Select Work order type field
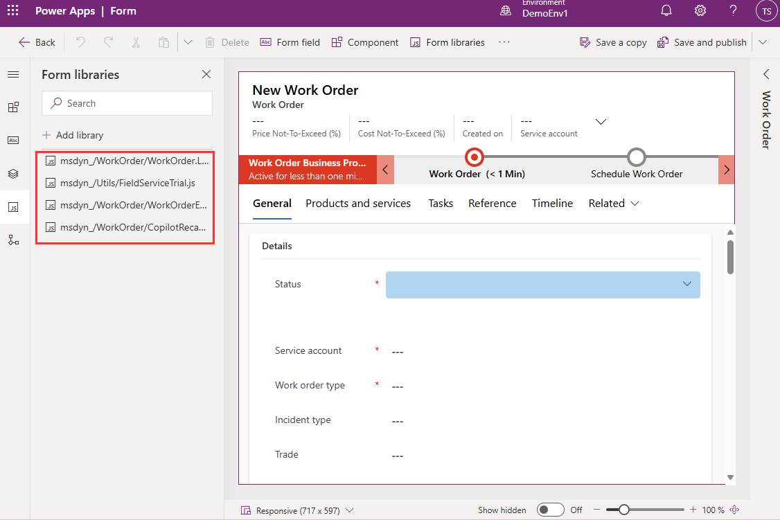The height and width of the screenshot is (520, 780). tap(487, 386)
